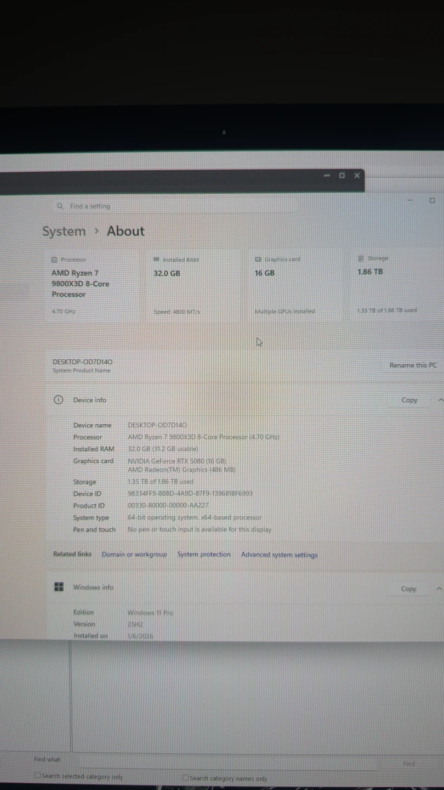This screenshot has height=790, width=444.
Task: Select the Windows 11 Pro edition text
Action: (x=150, y=613)
